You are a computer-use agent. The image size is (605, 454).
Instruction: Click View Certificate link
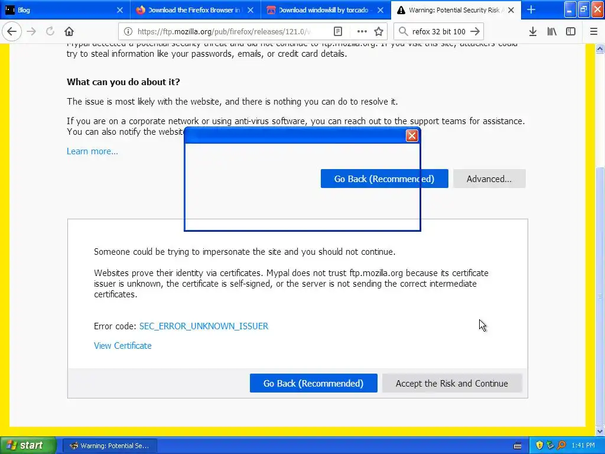coord(123,345)
